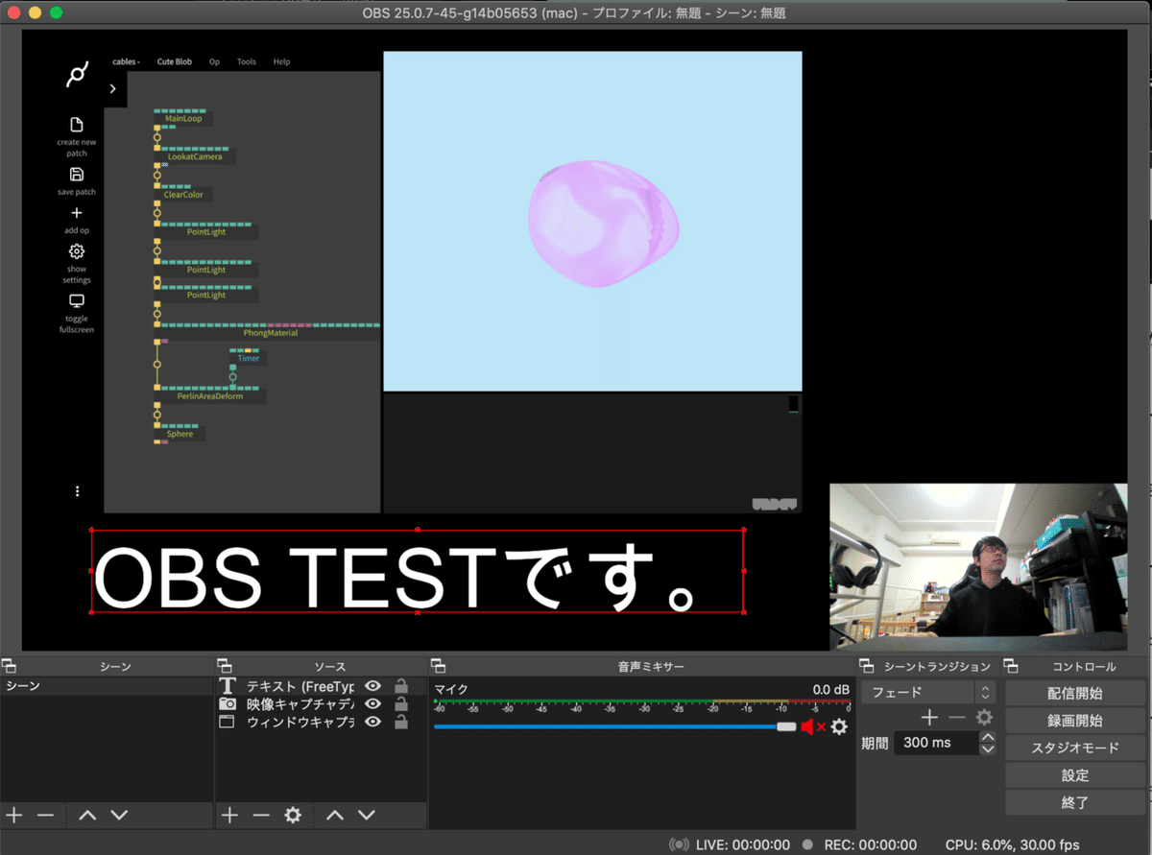Lock the ウィンドウキャプチャ source
The height and width of the screenshot is (855, 1152).
pyautogui.click(x=401, y=722)
